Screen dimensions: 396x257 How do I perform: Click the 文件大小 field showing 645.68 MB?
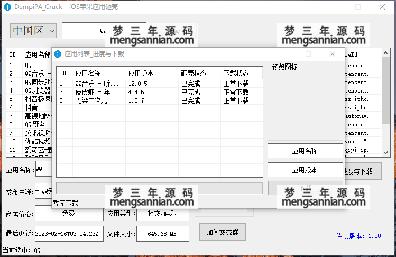163,234
